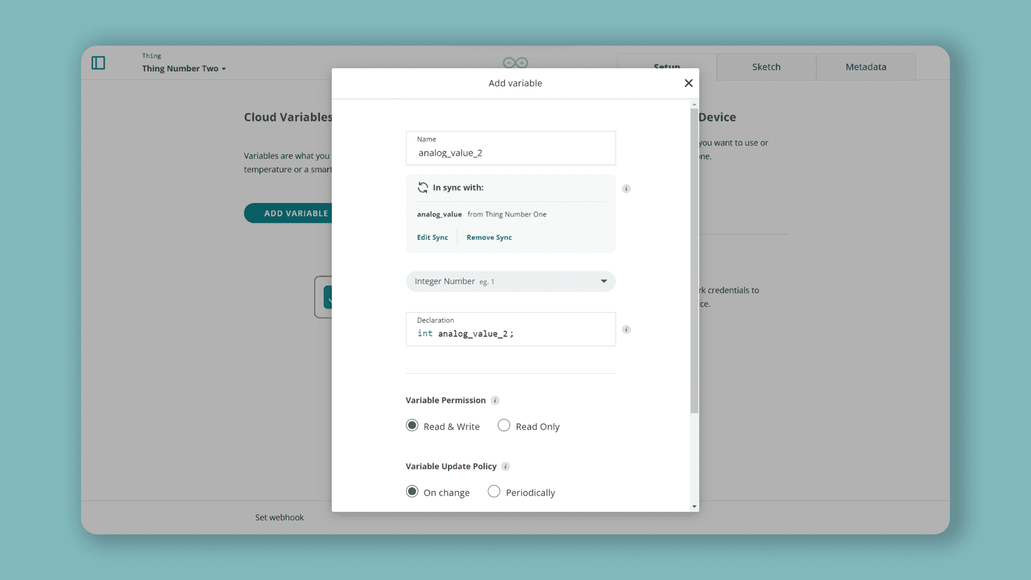Click the Edit Sync link
This screenshot has width=1031, height=580.
[432, 237]
